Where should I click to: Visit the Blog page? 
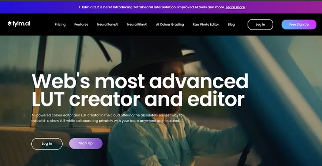pos(231,24)
